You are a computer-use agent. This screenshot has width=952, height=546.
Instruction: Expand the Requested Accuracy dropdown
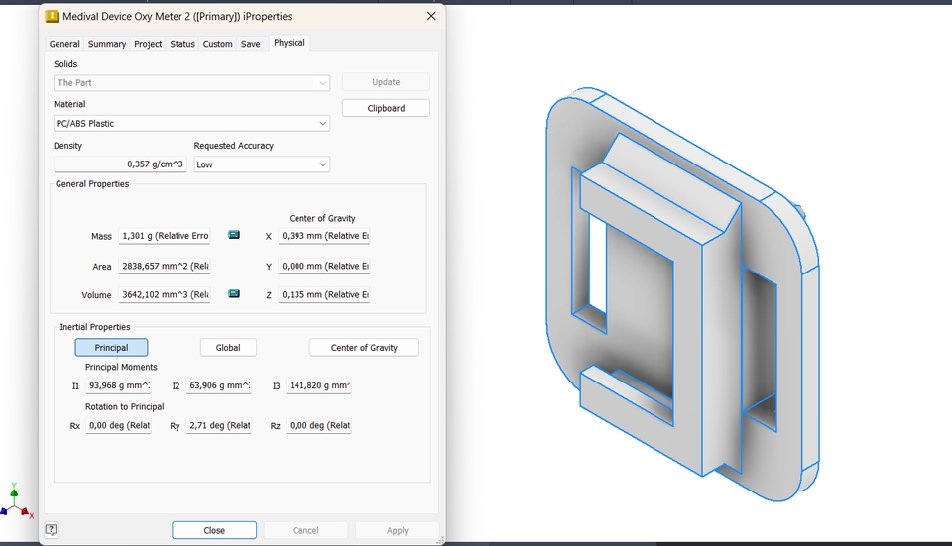262,164
